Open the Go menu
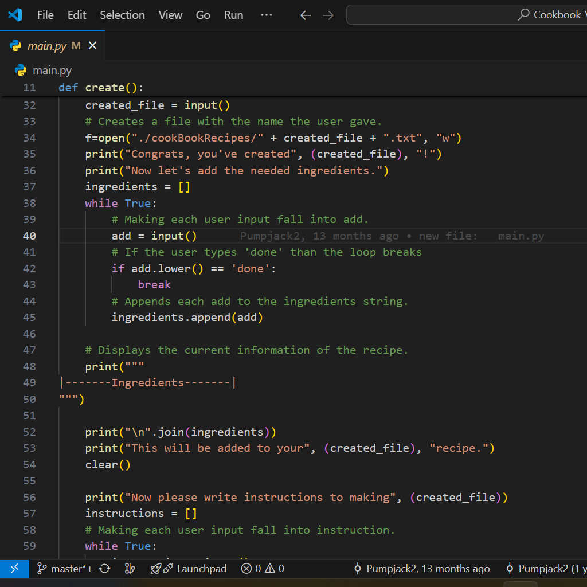The width and height of the screenshot is (587, 587). (203, 15)
